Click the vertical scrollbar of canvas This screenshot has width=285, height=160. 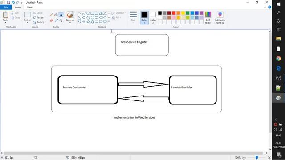[x=270, y=83]
